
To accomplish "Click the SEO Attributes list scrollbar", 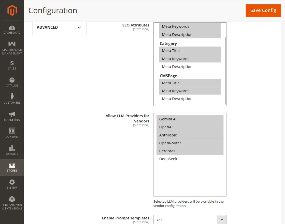I will click(225, 71).
